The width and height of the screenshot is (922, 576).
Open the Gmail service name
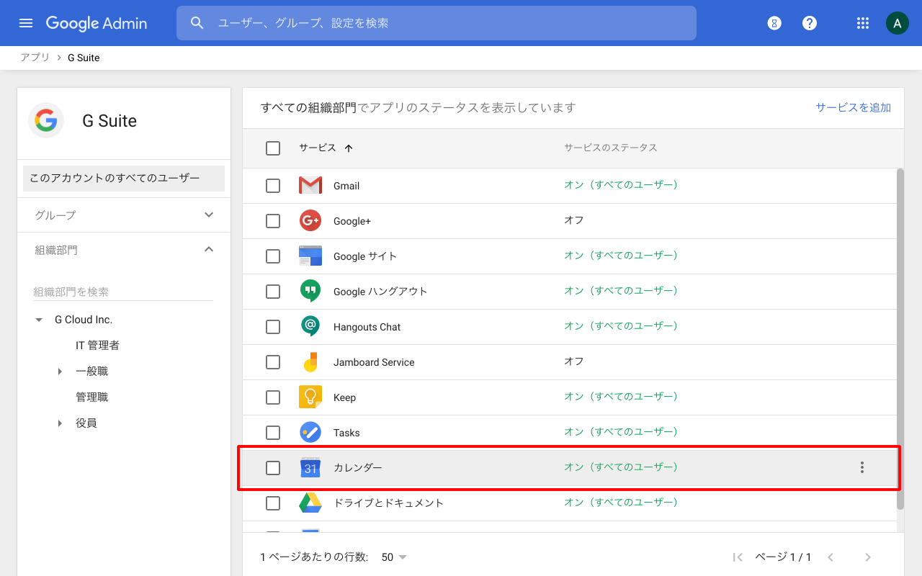click(x=346, y=186)
